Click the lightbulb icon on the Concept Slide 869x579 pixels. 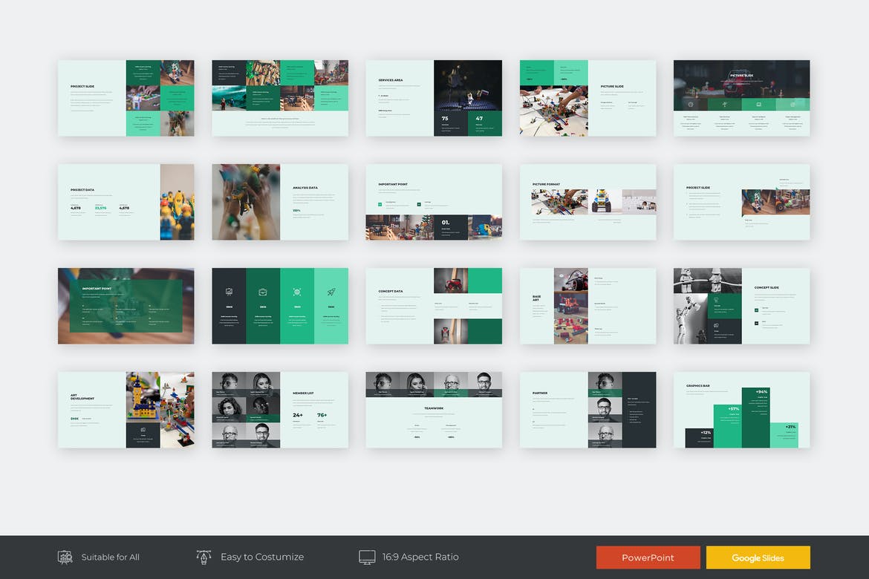tap(717, 298)
